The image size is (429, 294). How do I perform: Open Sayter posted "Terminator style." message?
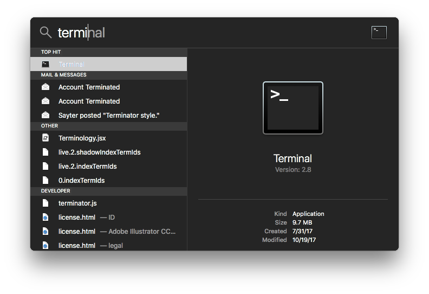tap(109, 115)
